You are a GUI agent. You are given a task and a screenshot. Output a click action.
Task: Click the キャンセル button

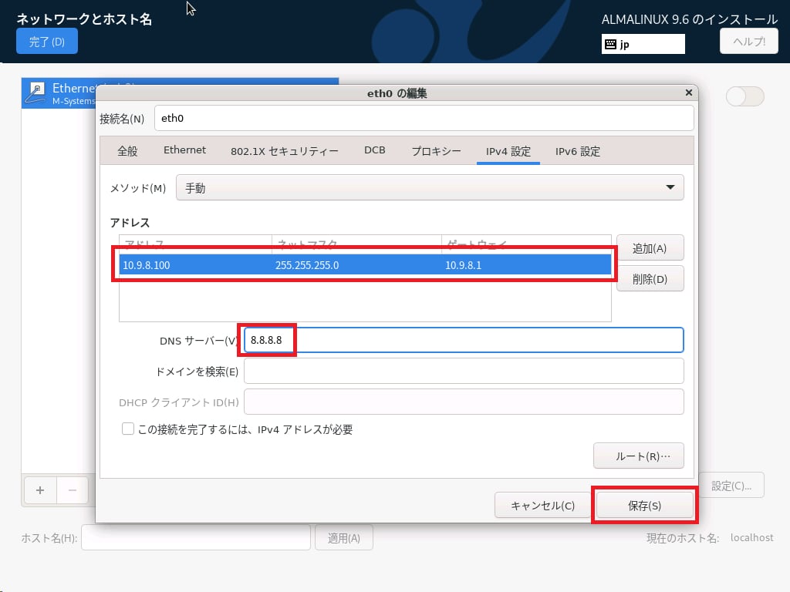pyautogui.click(x=542, y=506)
